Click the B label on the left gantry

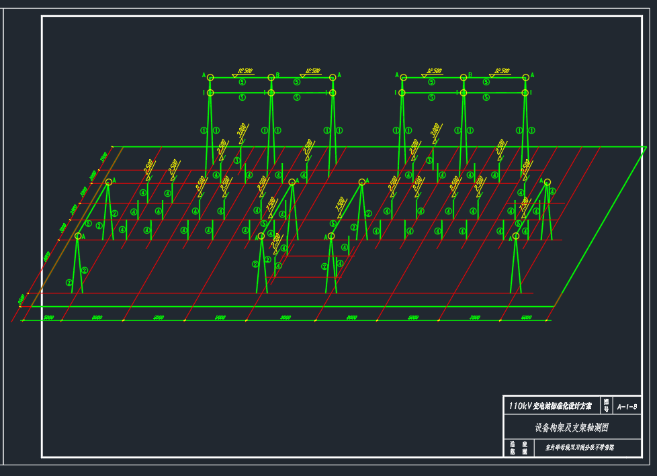tap(277, 75)
